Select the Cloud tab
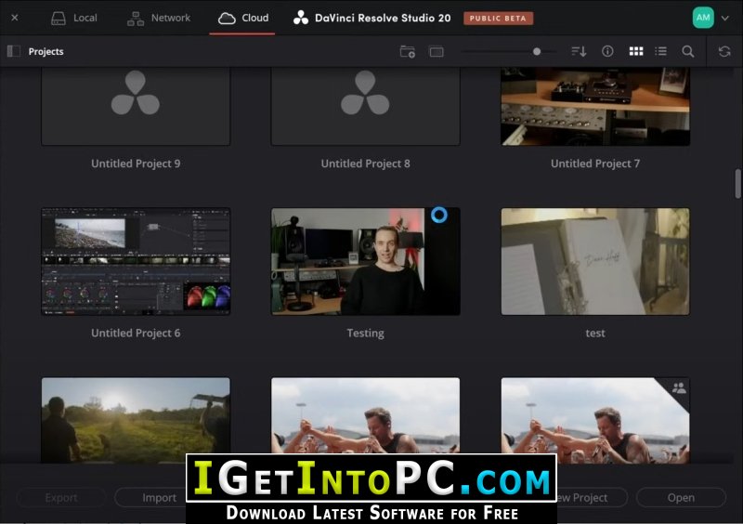The width and height of the screenshot is (743, 524). (243, 18)
